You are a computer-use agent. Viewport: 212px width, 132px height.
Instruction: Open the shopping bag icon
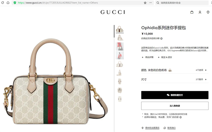[192, 12]
